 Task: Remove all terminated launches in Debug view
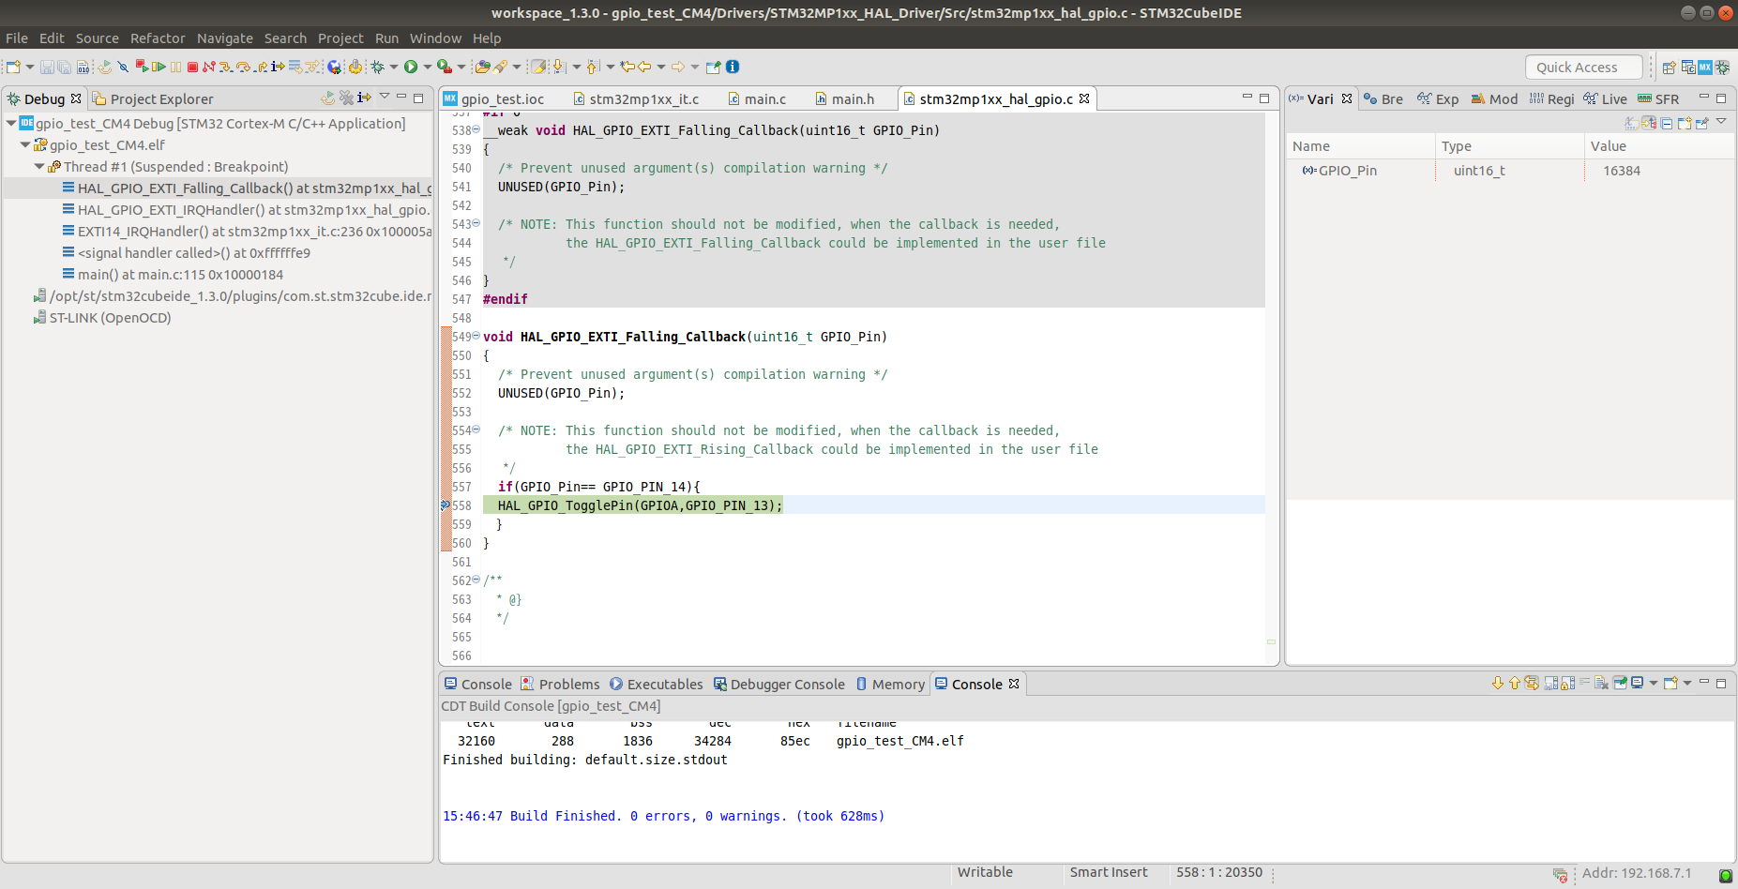(346, 98)
